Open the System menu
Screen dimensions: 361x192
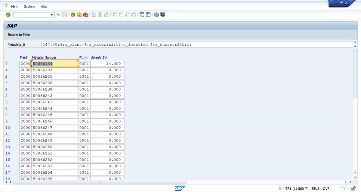tap(29, 6)
